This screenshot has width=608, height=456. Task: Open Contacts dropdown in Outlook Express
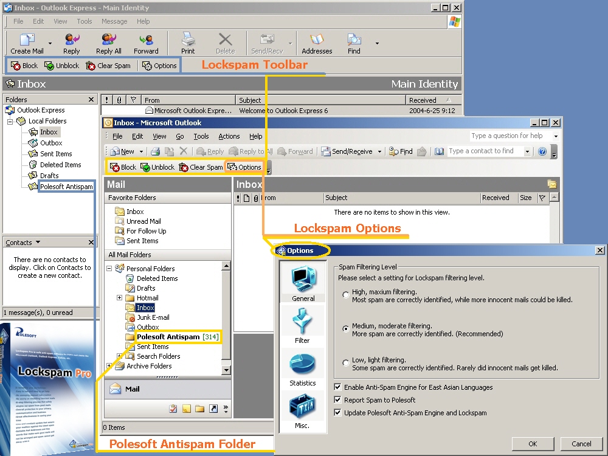(38, 242)
